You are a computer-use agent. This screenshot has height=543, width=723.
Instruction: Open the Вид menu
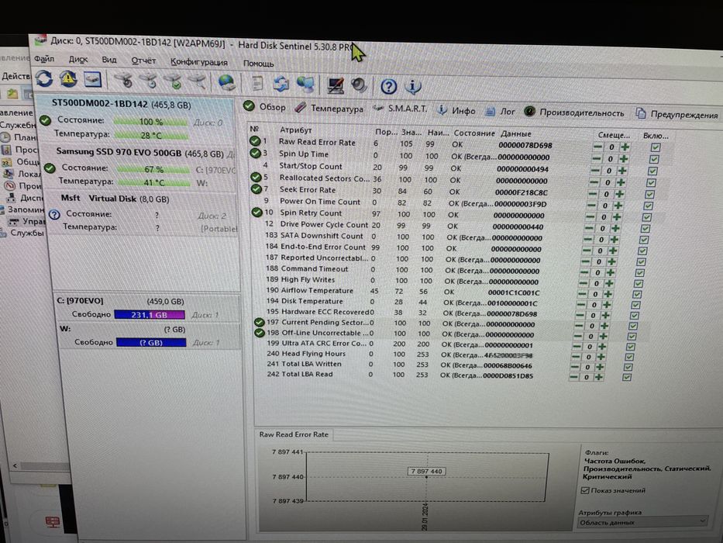109,60
